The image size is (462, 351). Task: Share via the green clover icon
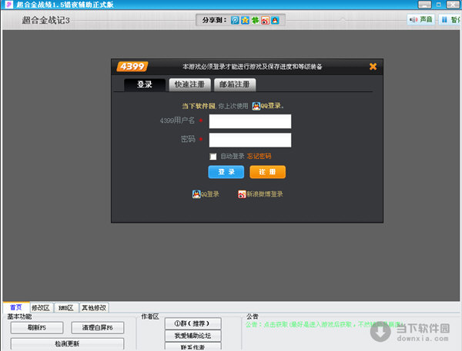click(255, 20)
